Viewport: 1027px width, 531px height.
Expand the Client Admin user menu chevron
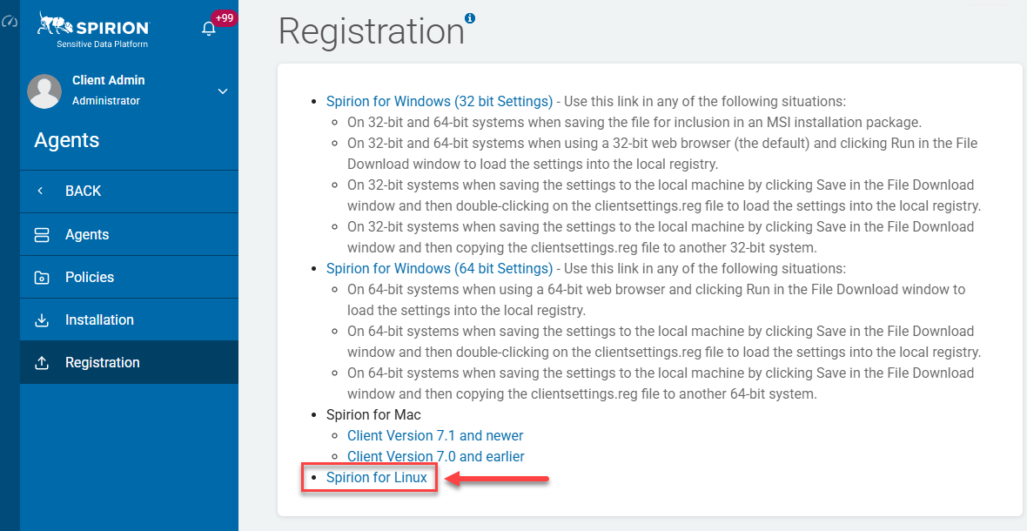(223, 91)
